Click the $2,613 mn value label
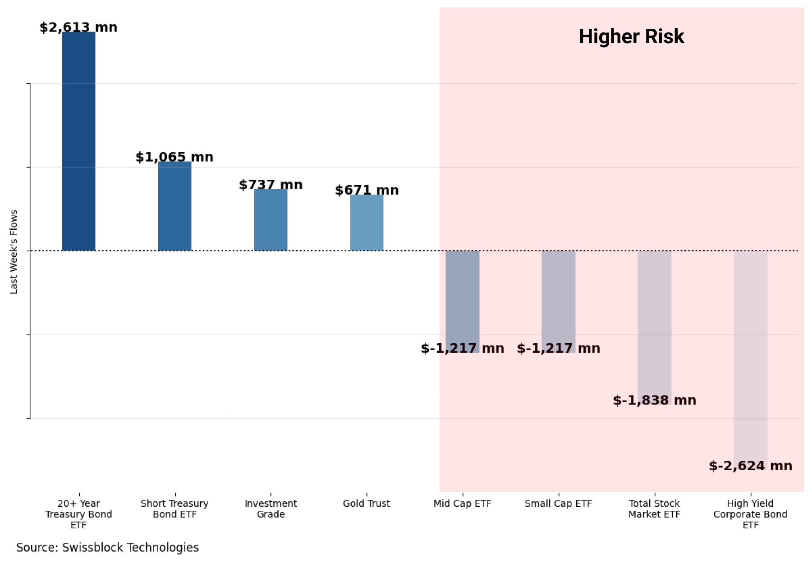This screenshot has width=812, height=568. (79, 27)
